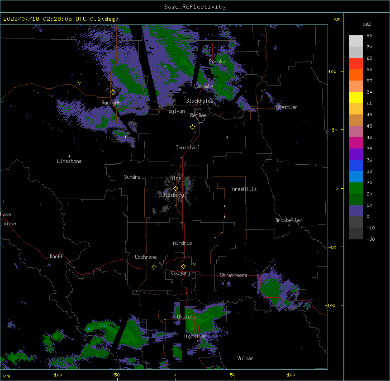Click the Sylvan label

tap(176, 111)
